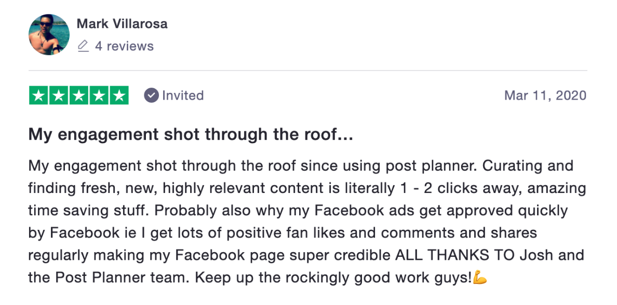617x305 pixels.
Task: Click the 'Invited' label text
Action: pyautogui.click(x=183, y=95)
